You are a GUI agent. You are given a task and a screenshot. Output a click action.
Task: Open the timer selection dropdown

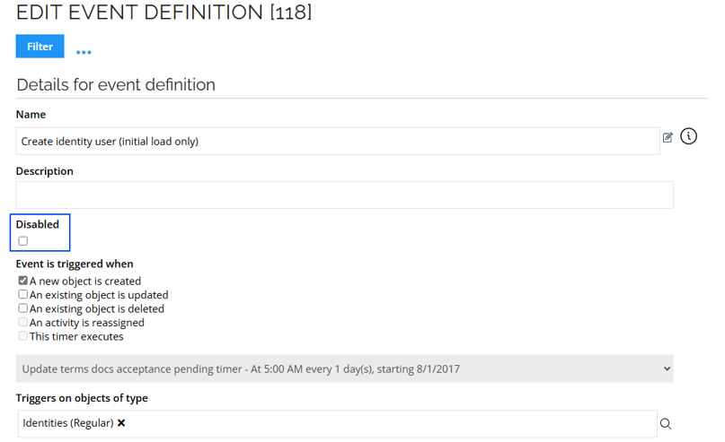pyautogui.click(x=344, y=368)
